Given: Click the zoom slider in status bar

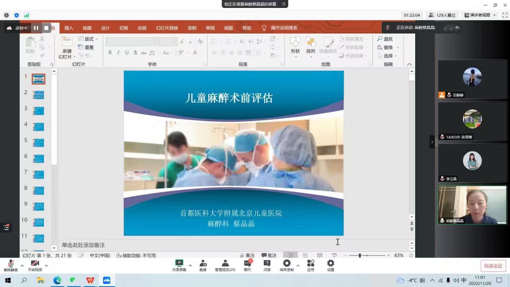Looking at the screenshot, I should coord(360,256).
